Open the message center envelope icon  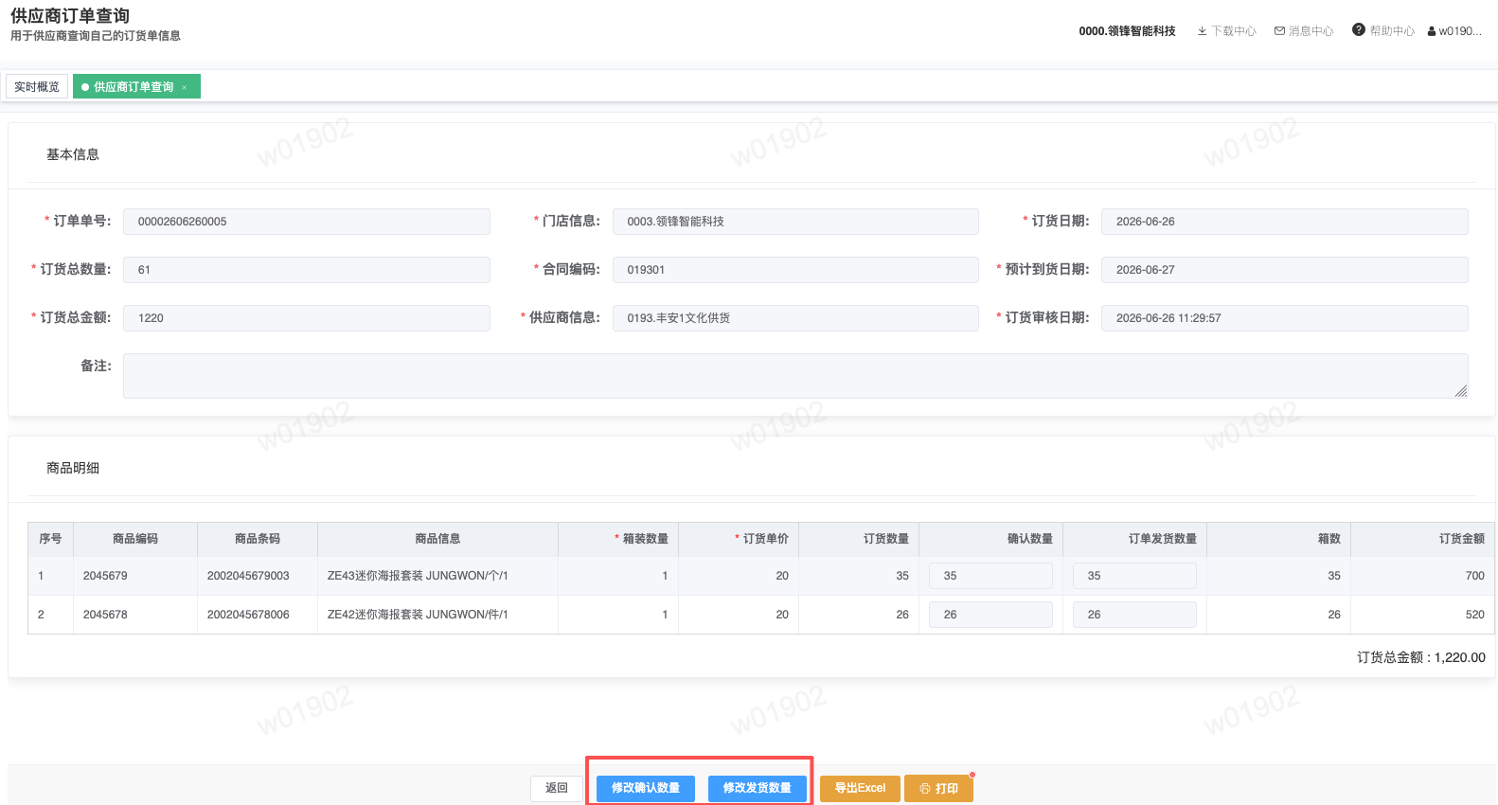click(x=1279, y=31)
